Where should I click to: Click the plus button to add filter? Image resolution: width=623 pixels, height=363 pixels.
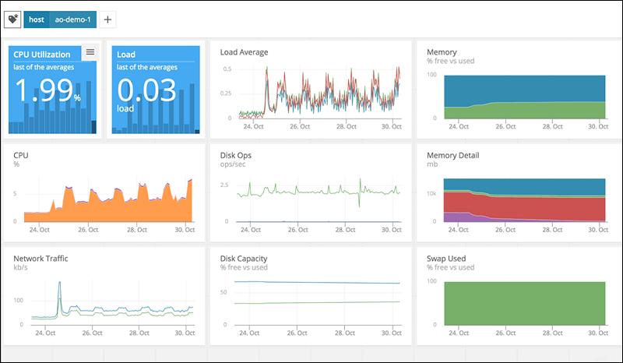107,19
